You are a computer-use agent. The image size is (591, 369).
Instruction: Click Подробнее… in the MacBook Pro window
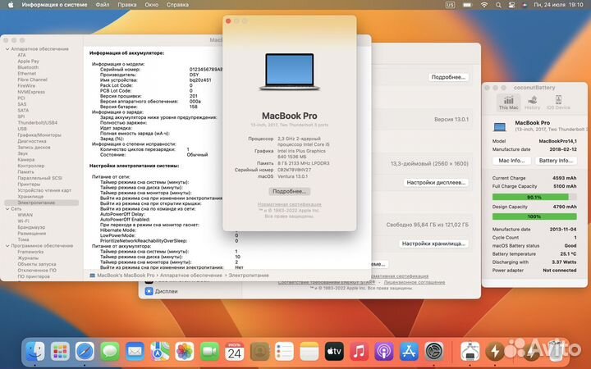[x=290, y=191]
